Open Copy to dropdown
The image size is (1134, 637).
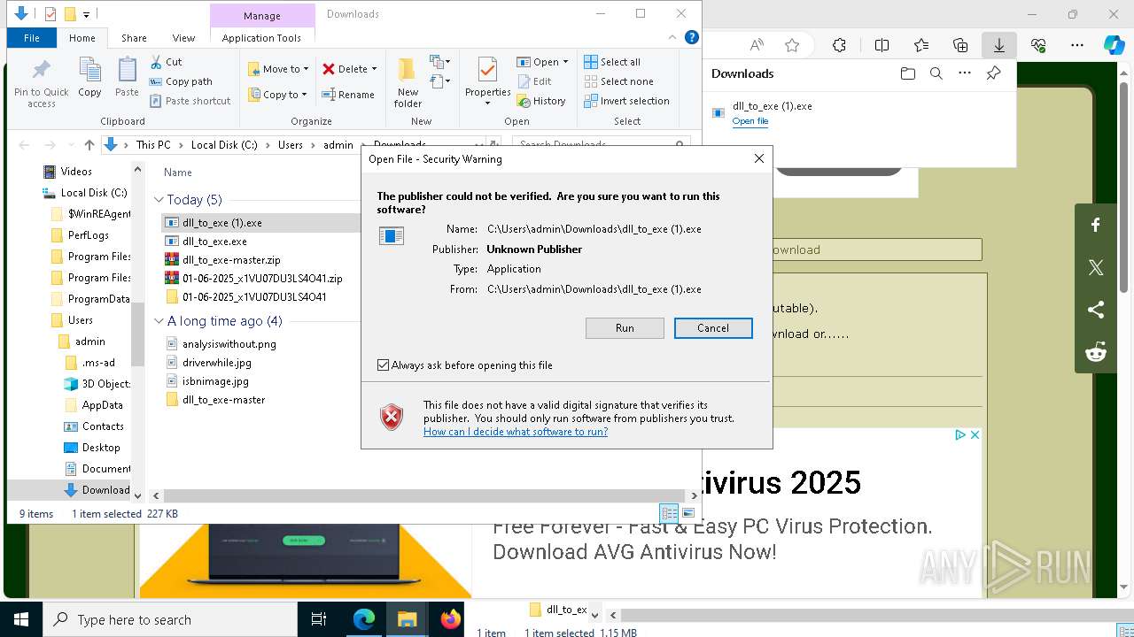[276, 95]
